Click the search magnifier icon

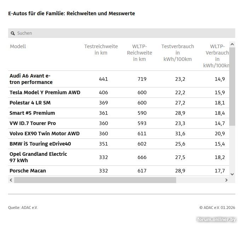(13, 33)
